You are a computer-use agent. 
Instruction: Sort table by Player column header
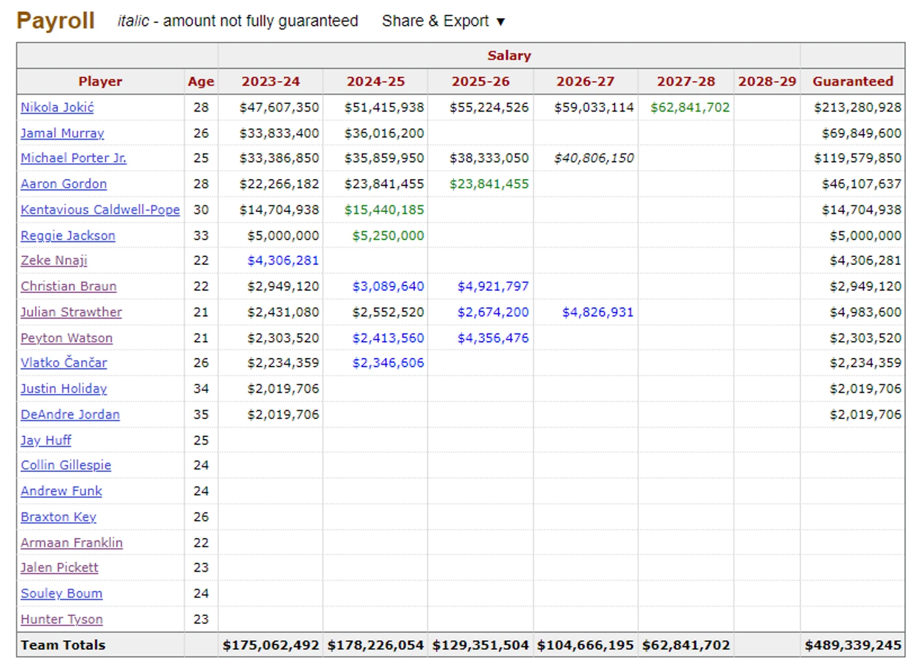point(100,82)
